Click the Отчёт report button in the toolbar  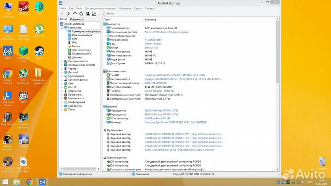click(x=108, y=14)
